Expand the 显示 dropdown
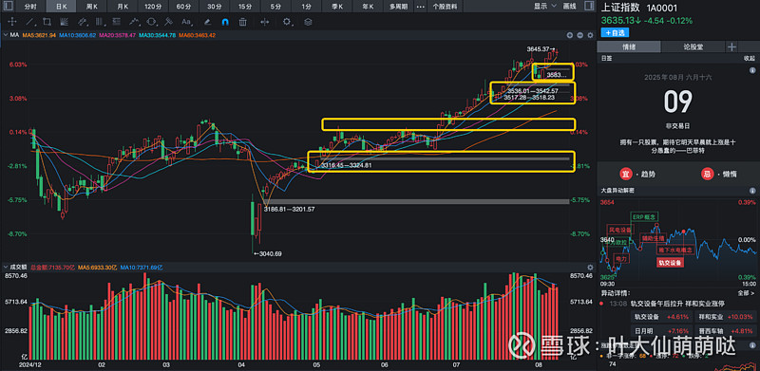 pos(543,7)
